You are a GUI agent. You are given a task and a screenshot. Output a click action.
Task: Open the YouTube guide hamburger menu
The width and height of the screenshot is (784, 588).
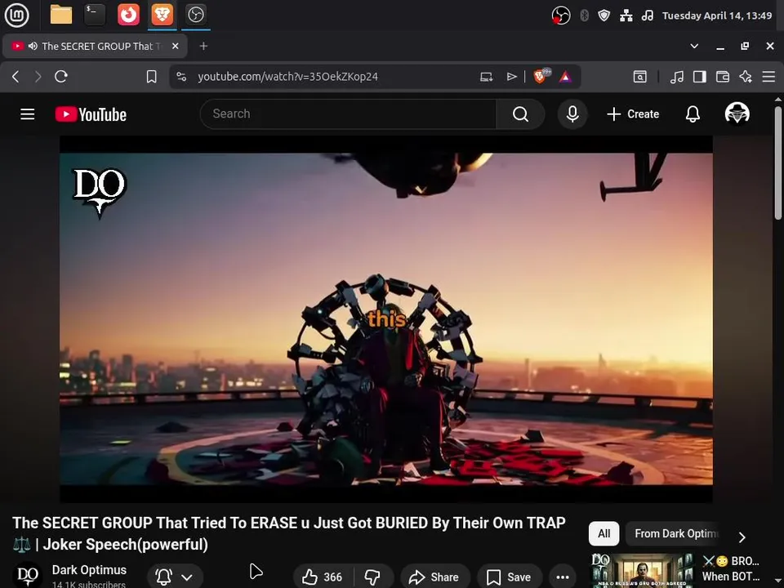click(x=28, y=114)
